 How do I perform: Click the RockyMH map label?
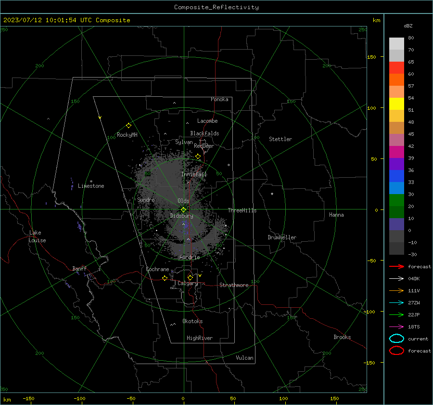[127, 135]
